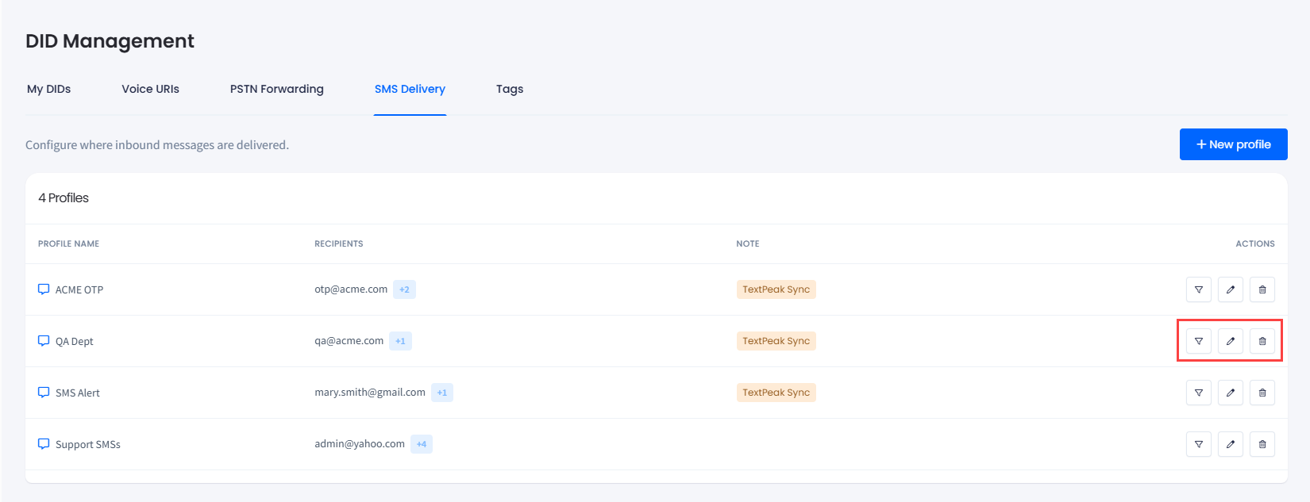Click the NOTE column header
Viewport: 1310px width, 502px height.
pyautogui.click(x=748, y=243)
